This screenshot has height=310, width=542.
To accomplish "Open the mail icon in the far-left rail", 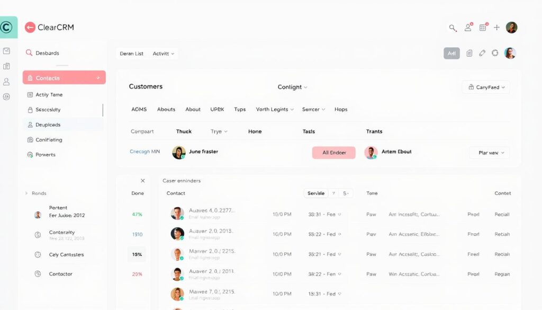I will click(7, 51).
